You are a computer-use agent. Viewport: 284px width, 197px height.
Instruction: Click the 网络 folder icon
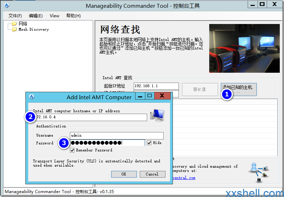coord(14,24)
